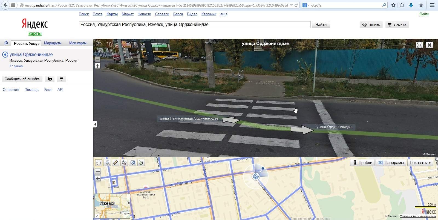Image resolution: width=438 pixels, height=220 pixels.
Task: Click the home icon tab in sidebar
Action: point(6,43)
